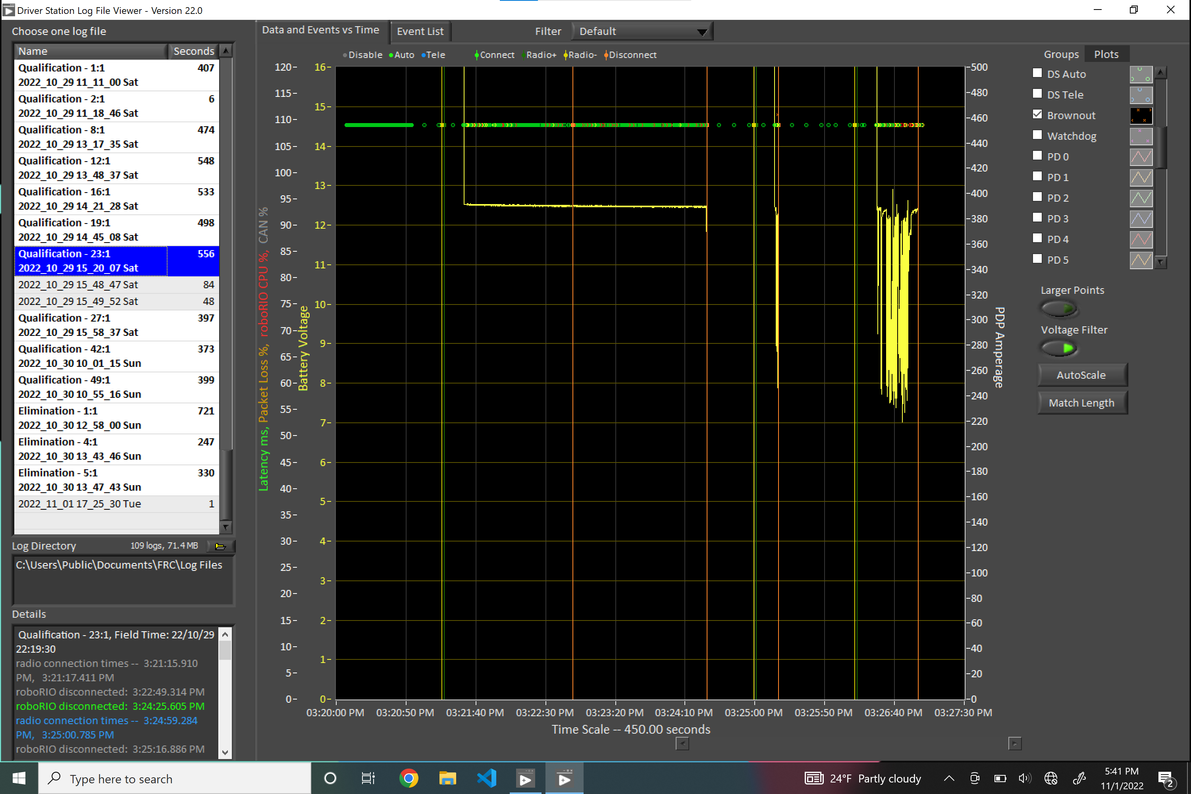Click the PD 1 plot line icon
This screenshot has width=1191, height=794.
(1141, 178)
